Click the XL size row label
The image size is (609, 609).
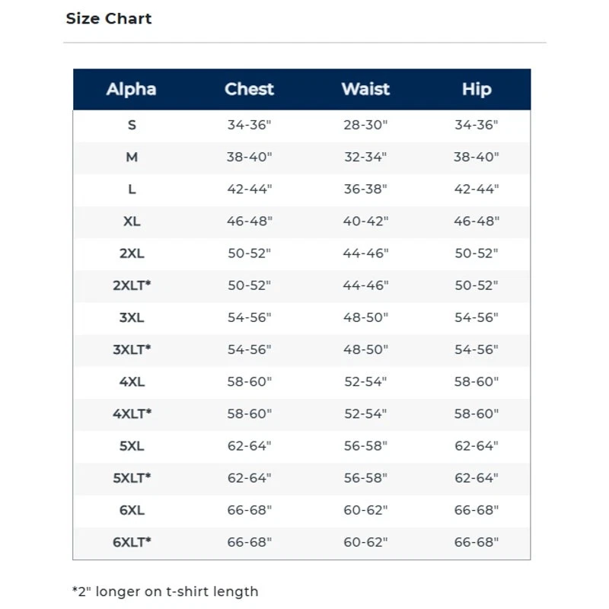pos(132,221)
